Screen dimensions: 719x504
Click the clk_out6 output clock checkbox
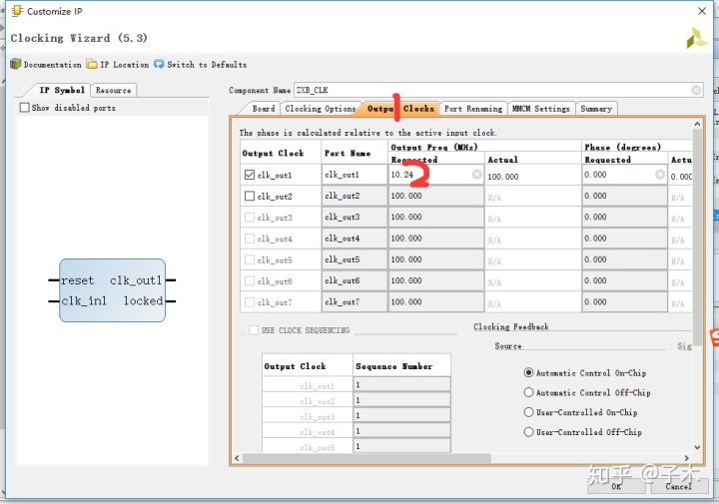point(250,280)
